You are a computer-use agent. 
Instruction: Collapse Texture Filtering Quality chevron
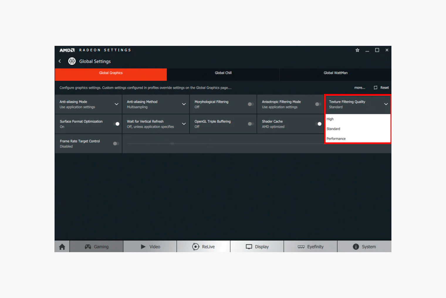point(386,104)
